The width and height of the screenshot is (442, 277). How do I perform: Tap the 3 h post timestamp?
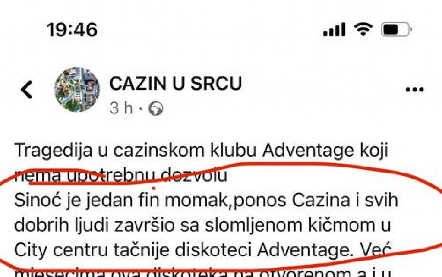(x=121, y=108)
